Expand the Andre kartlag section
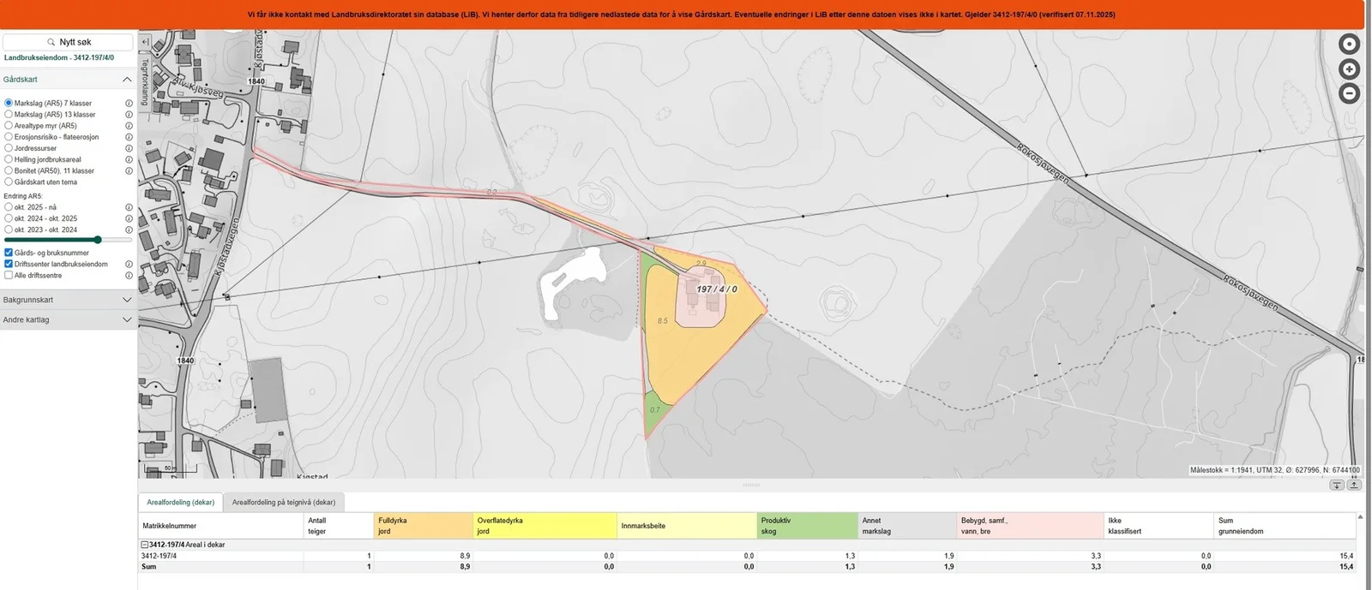This screenshot has width=1372, height=590. 68,319
